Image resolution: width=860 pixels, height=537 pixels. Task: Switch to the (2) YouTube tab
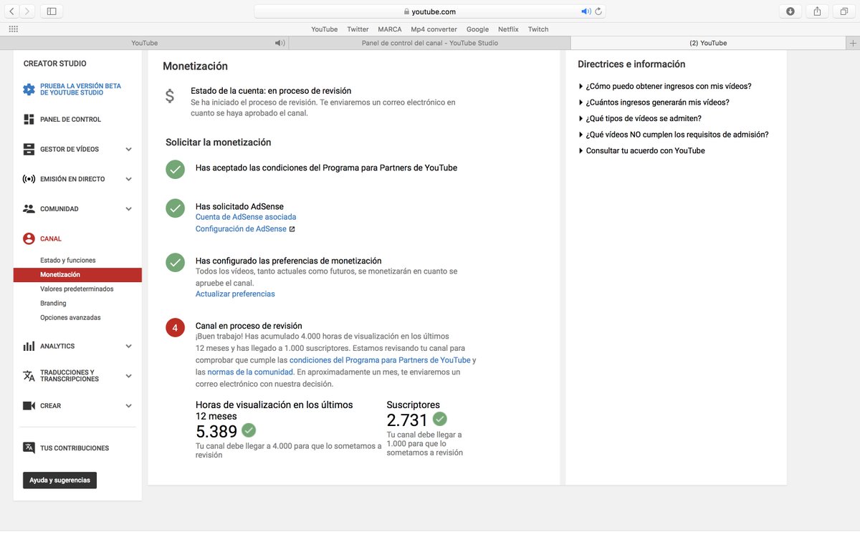(708, 43)
